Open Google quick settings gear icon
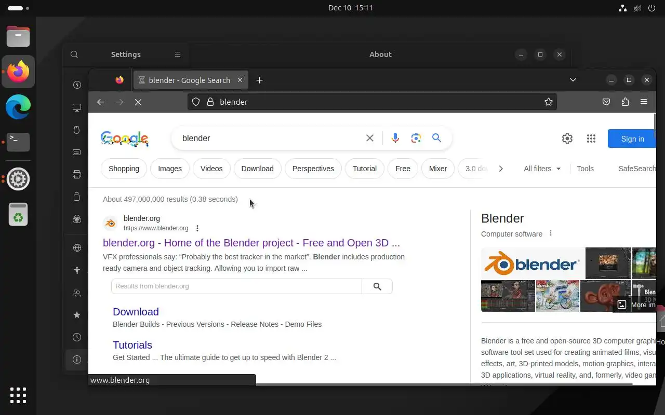The height and width of the screenshot is (415, 665). 567,139
